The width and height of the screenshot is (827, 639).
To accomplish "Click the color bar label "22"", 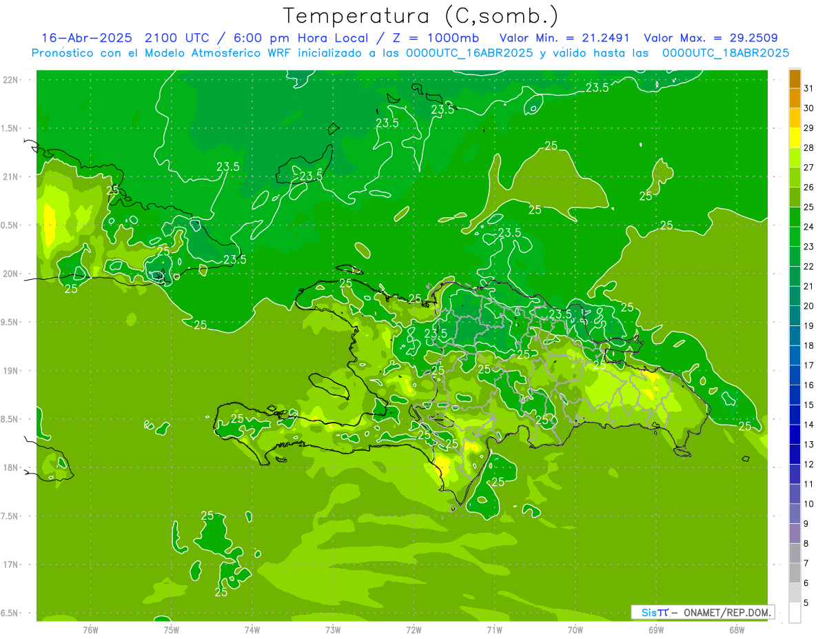I will (x=809, y=266).
